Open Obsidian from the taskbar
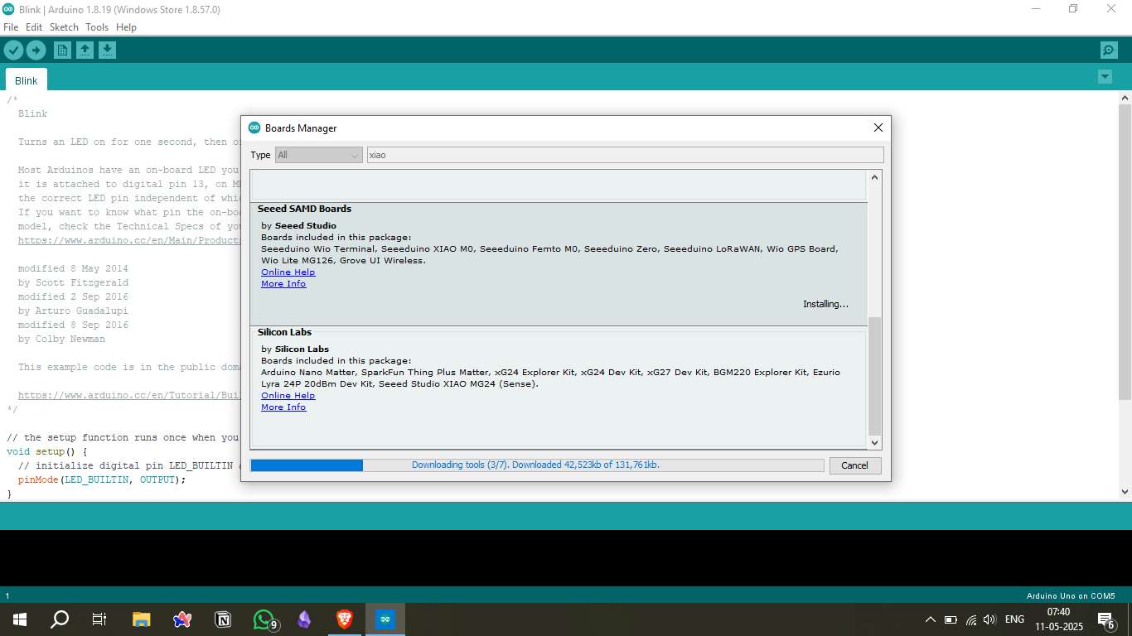The height and width of the screenshot is (636, 1132). point(304,619)
